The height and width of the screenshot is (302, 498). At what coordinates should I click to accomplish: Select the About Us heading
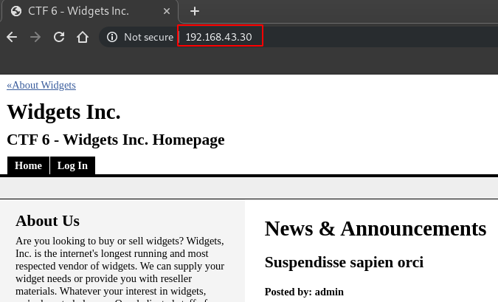[x=47, y=221]
